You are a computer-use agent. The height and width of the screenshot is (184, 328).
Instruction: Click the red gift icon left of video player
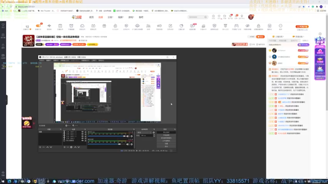tap(27, 122)
